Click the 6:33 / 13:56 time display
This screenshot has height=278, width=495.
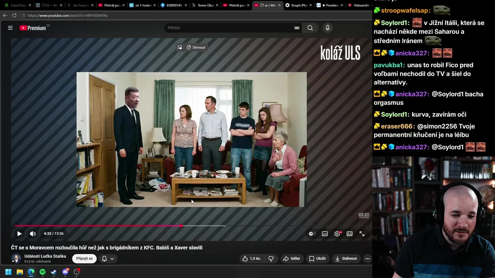[54, 234]
